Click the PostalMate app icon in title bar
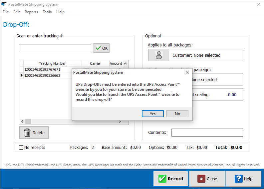Screen dimensions: 264x189 pyautogui.click(x=4, y=4)
